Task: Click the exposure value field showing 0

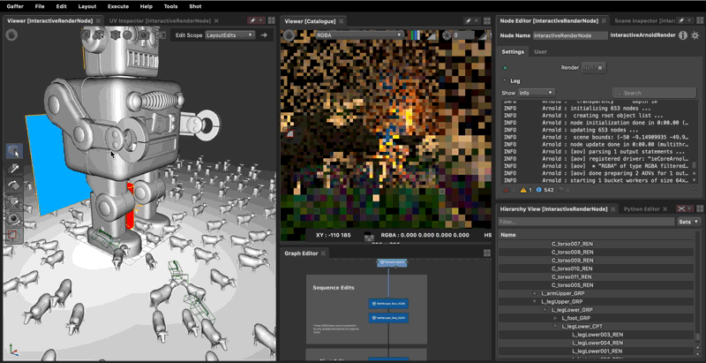Action: tap(463, 35)
